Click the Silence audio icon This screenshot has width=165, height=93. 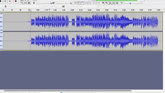click(x=90, y=3)
